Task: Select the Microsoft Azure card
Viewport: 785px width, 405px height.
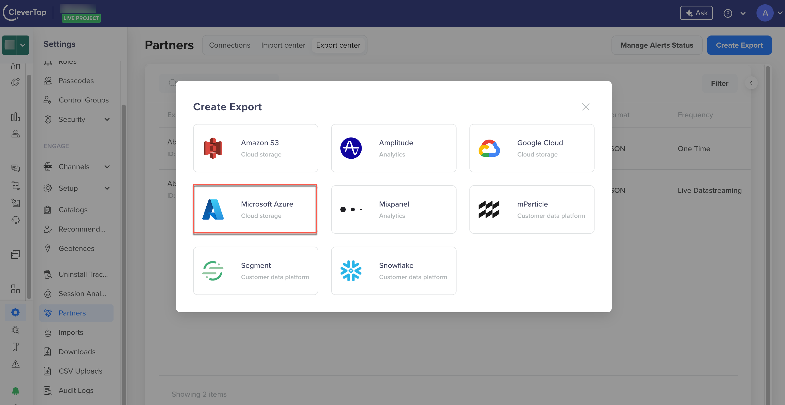Action: point(255,209)
